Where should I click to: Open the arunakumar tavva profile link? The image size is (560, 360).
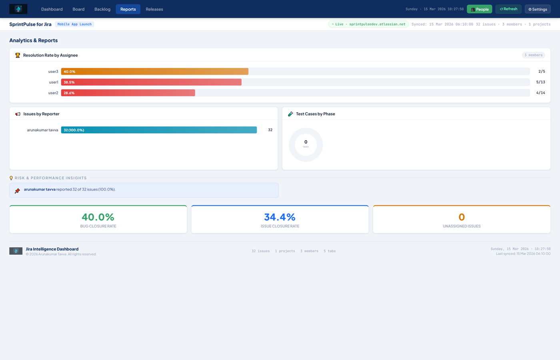(x=40, y=189)
